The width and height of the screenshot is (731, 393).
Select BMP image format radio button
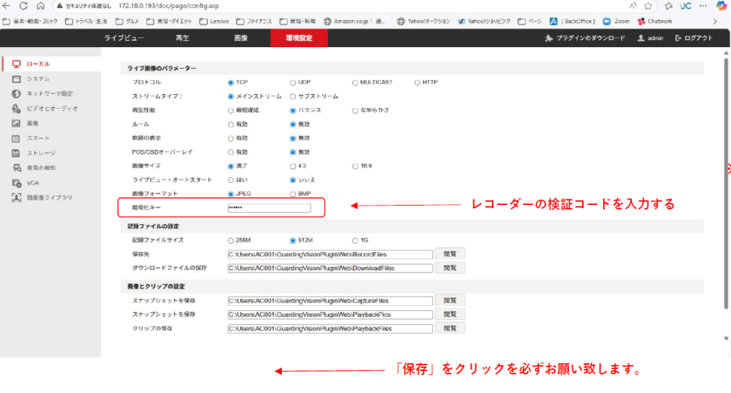(x=293, y=194)
